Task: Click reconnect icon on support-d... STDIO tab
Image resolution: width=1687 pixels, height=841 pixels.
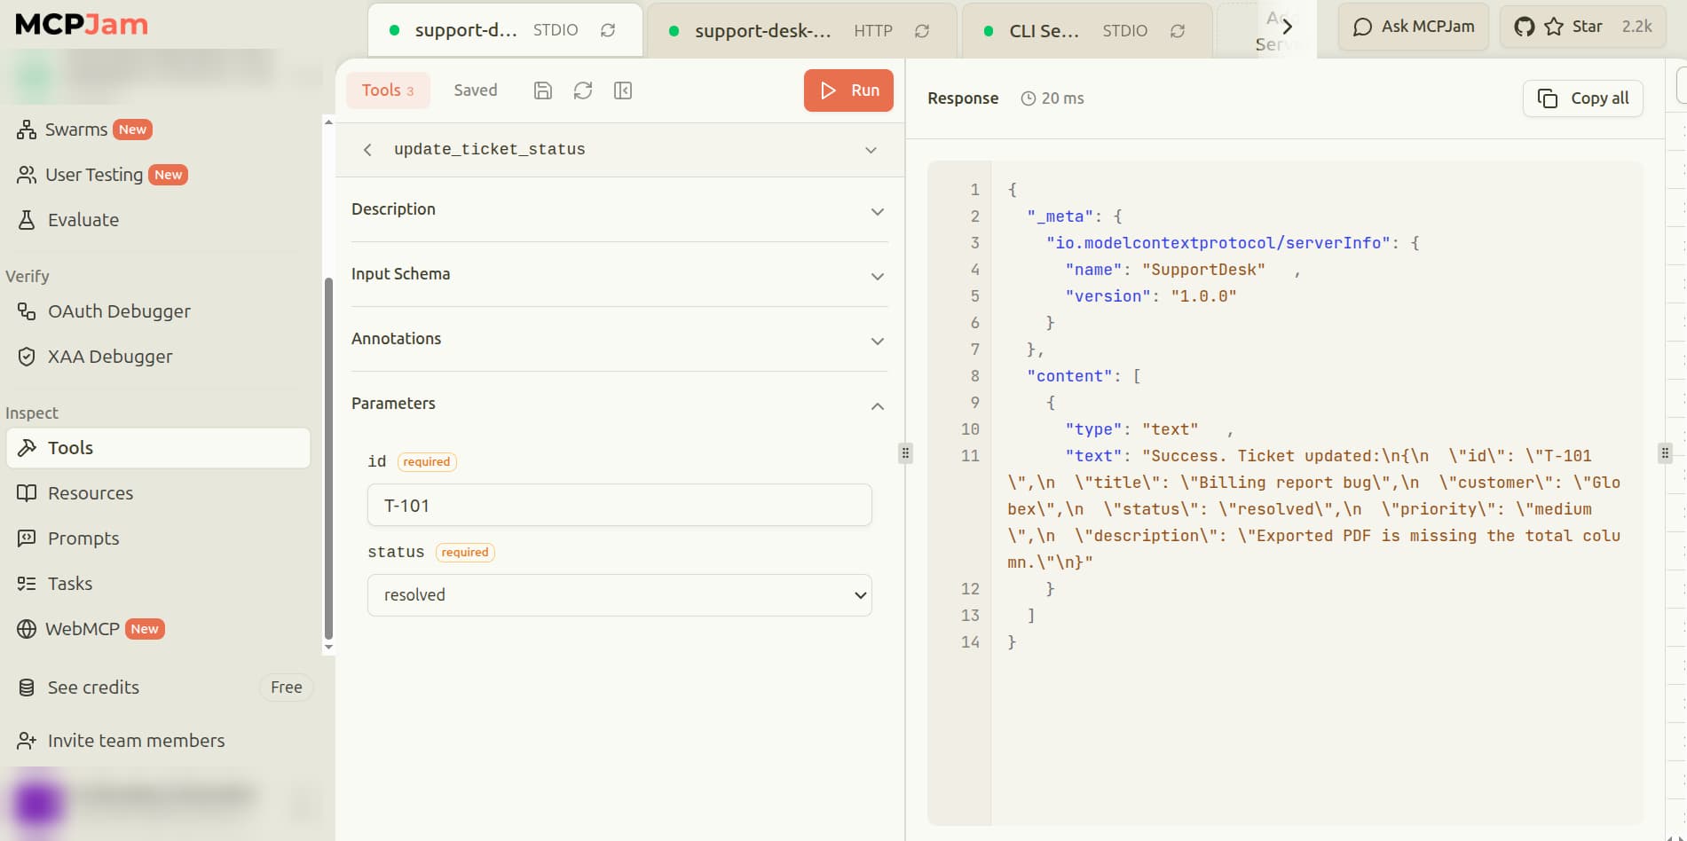Action: tap(608, 30)
